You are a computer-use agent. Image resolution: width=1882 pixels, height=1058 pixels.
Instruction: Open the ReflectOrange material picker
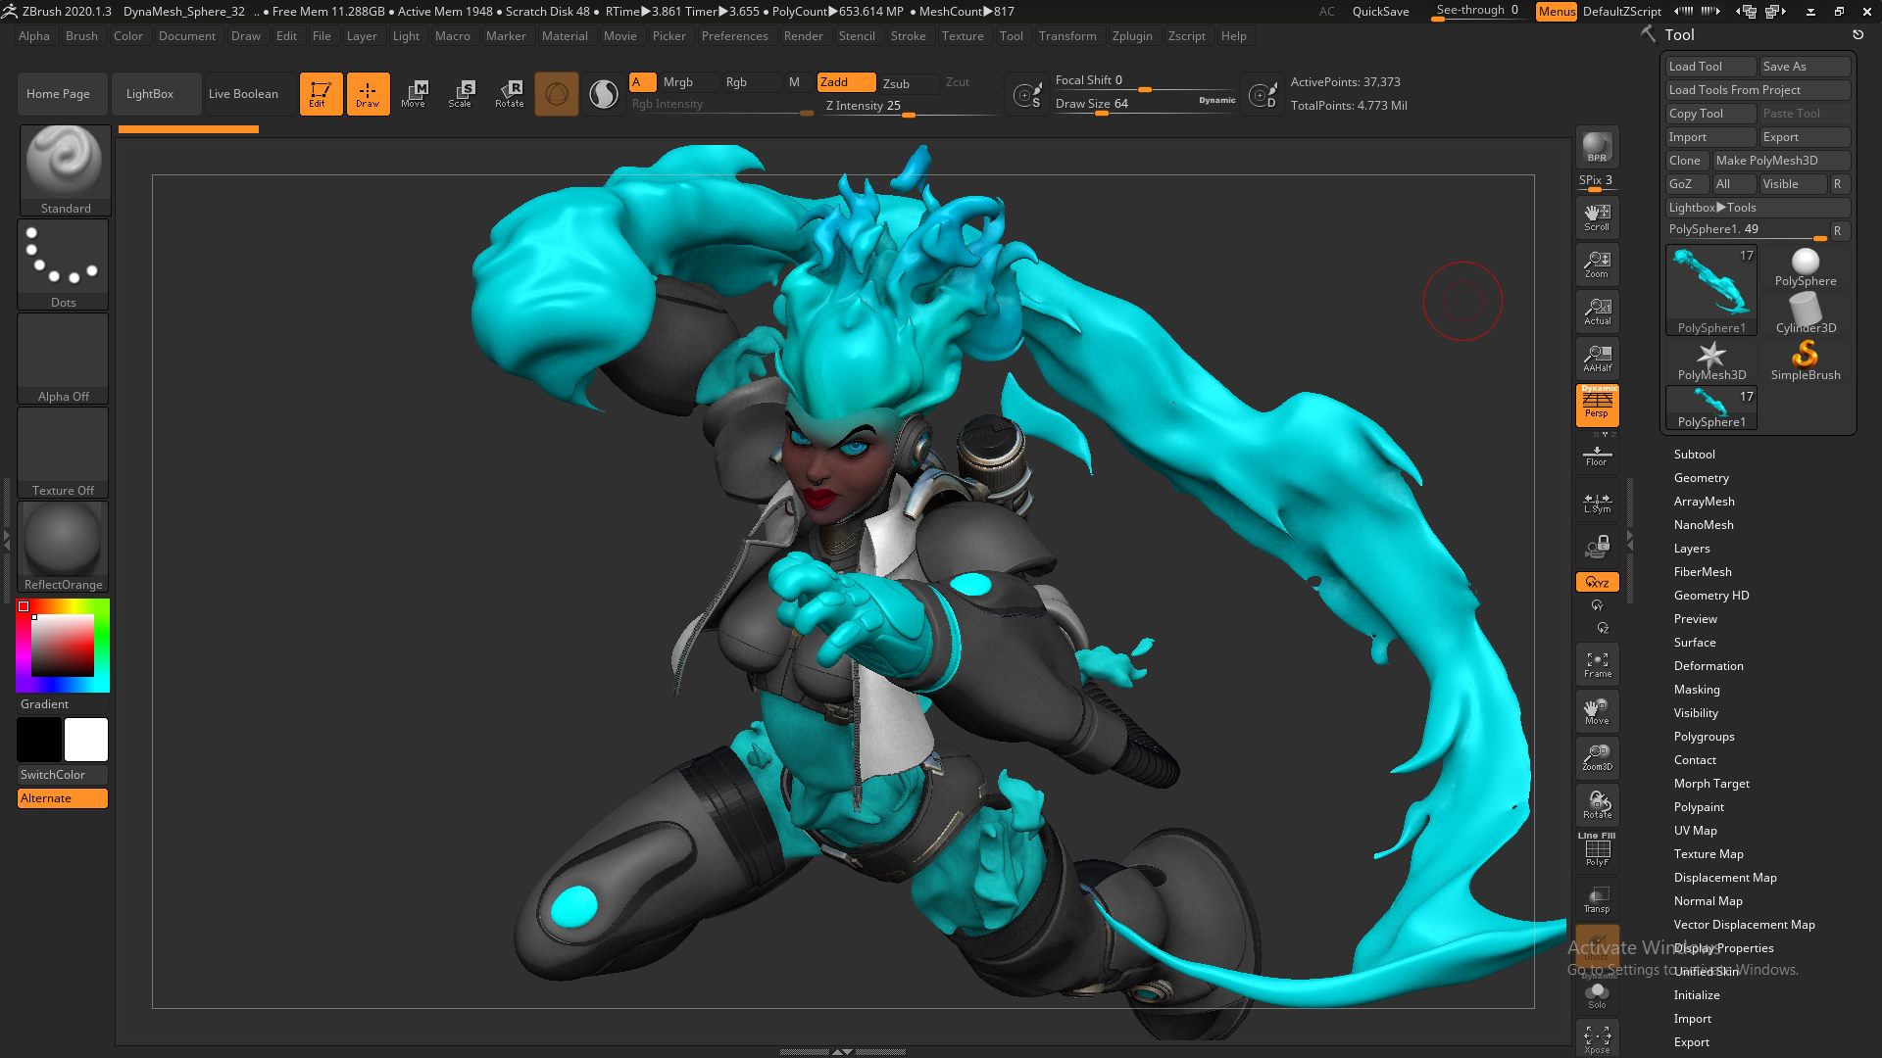[64, 546]
